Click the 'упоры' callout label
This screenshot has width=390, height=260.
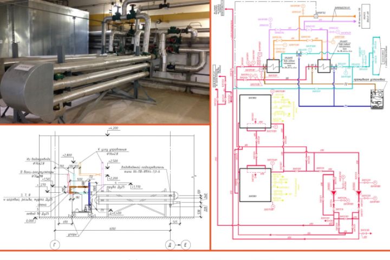pyautogui.click(x=73, y=235)
